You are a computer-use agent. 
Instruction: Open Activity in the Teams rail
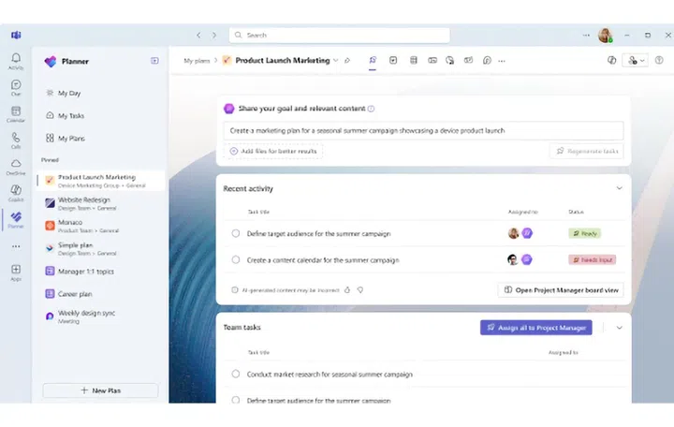16,62
